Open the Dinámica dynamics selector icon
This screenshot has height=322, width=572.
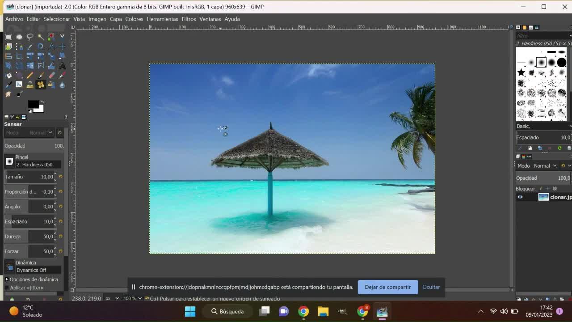[9, 267]
